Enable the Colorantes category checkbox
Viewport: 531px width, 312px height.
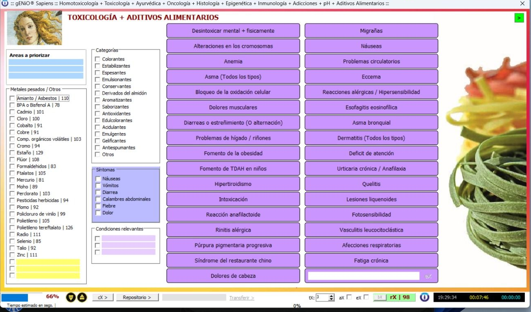tap(97, 59)
